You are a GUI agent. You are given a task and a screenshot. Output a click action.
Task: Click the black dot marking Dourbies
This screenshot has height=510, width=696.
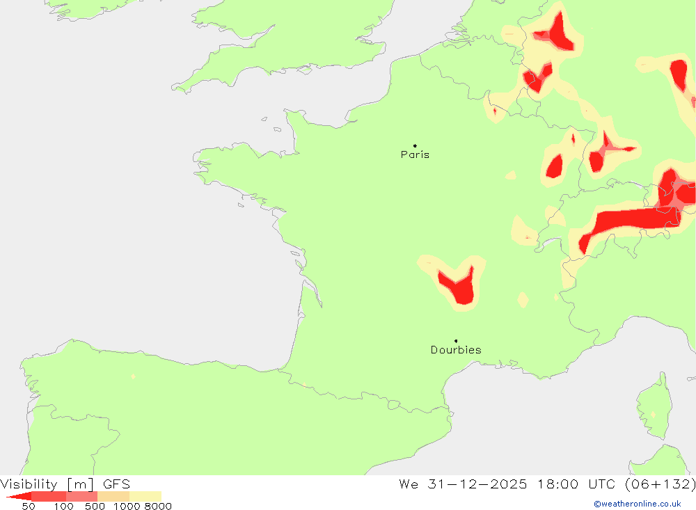tap(456, 341)
